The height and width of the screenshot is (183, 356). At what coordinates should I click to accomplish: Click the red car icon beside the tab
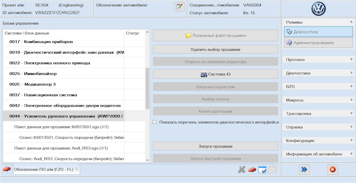(7, 169)
